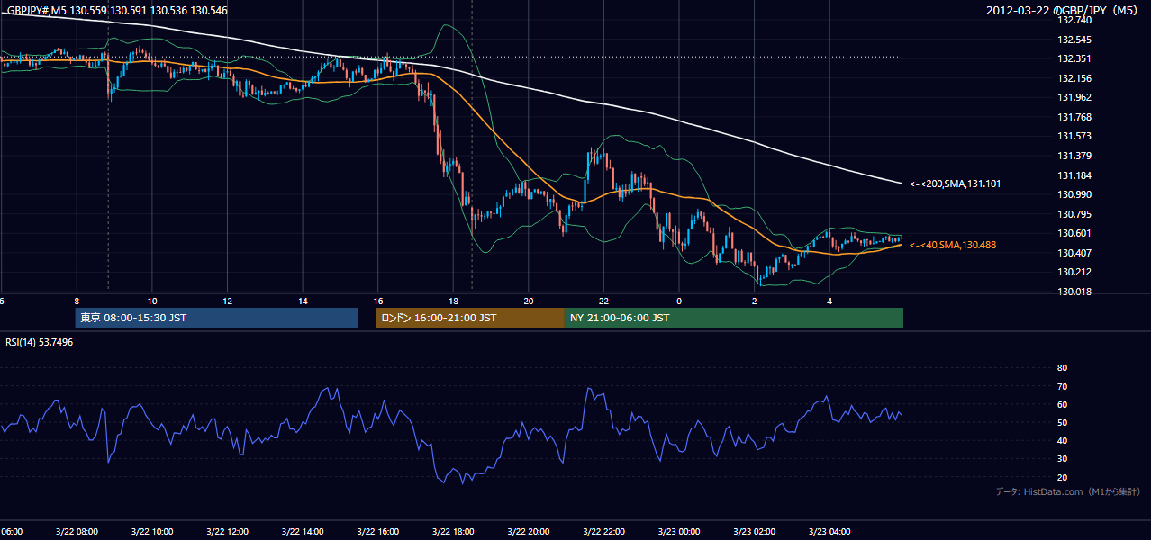Click price axis level 131.184
The height and width of the screenshot is (540, 1151).
pyautogui.click(x=1073, y=175)
